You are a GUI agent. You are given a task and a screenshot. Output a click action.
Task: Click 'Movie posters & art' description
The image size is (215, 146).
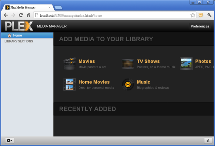pyautogui.click(x=92, y=67)
